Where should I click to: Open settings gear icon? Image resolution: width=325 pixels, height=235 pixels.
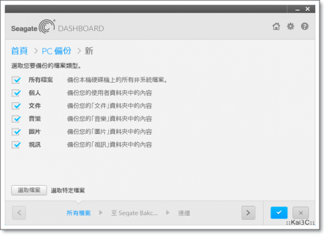(x=290, y=26)
